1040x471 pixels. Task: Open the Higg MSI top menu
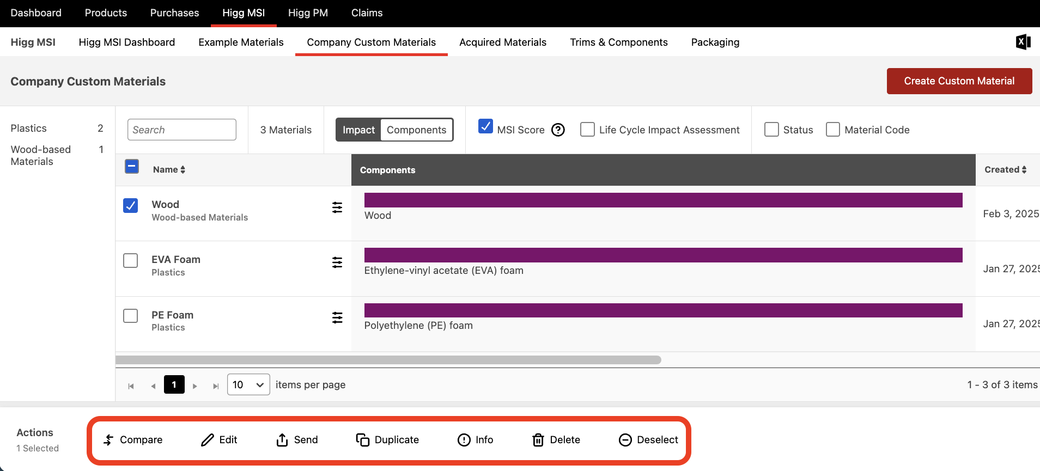[x=244, y=13]
